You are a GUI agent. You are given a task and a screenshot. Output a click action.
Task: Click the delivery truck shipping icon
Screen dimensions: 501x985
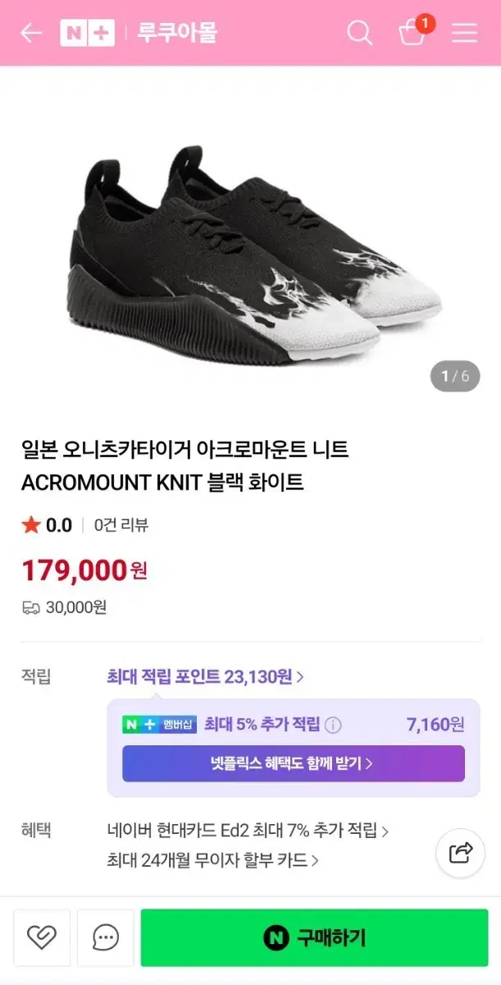click(30, 607)
